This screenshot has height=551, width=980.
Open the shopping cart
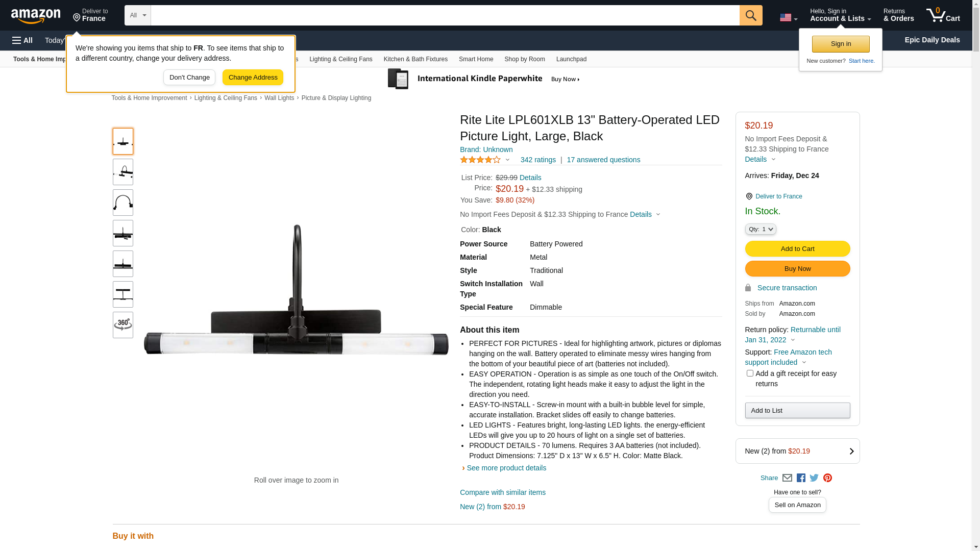tap(943, 15)
